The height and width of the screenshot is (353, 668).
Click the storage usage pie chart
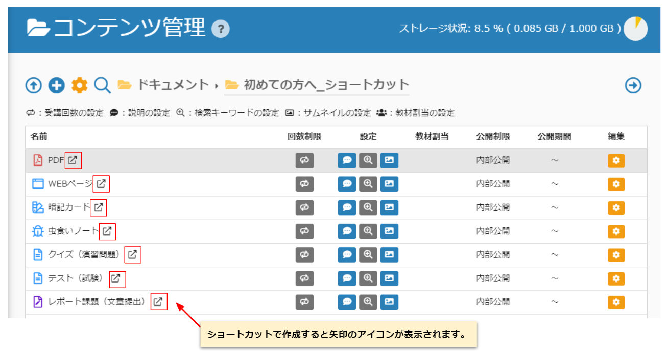pos(636,29)
